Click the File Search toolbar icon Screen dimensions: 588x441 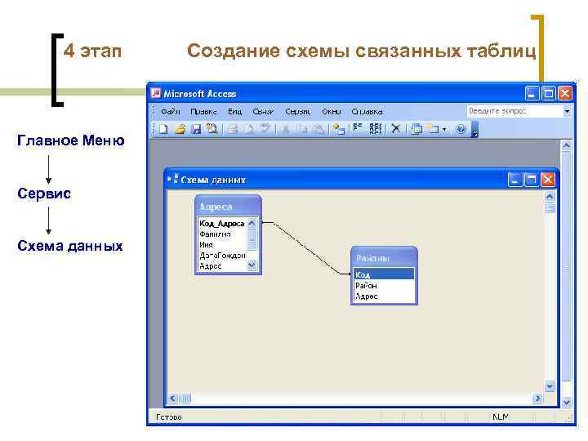coord(212,129)
